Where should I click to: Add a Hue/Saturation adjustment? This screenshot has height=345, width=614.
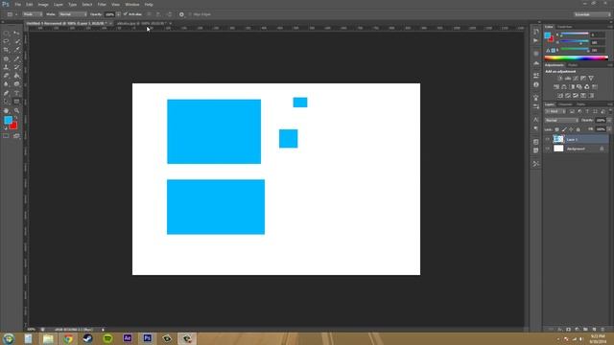(x=556, y=87)
